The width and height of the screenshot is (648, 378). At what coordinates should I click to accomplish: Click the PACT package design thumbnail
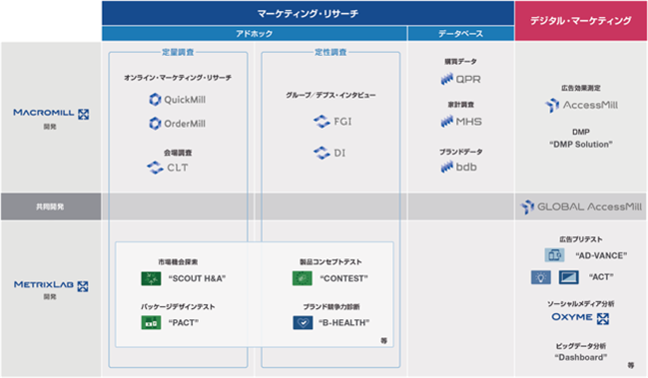click(x=151, y=323)
